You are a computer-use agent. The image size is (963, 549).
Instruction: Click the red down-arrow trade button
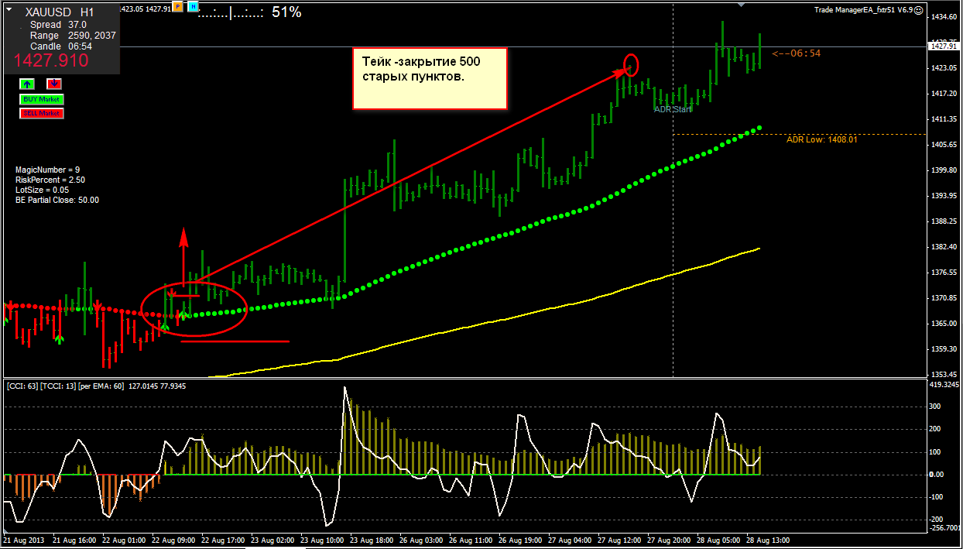point(54,84)
